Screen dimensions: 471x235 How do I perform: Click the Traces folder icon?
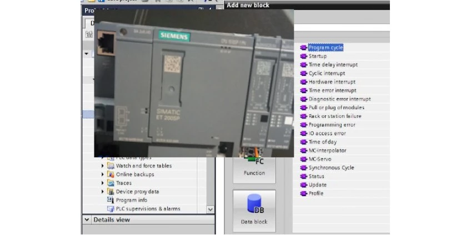click(x=111, y=183)
